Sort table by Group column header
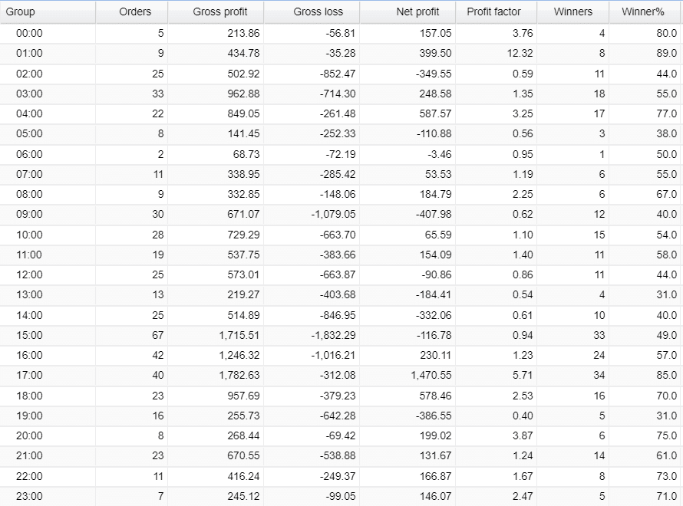This screenshot has width=683, height=506. click(21, 11)
